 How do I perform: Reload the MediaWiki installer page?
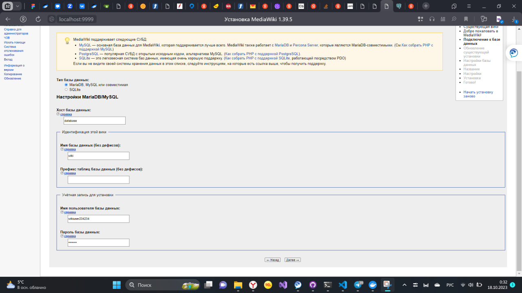tap(38, 19)
